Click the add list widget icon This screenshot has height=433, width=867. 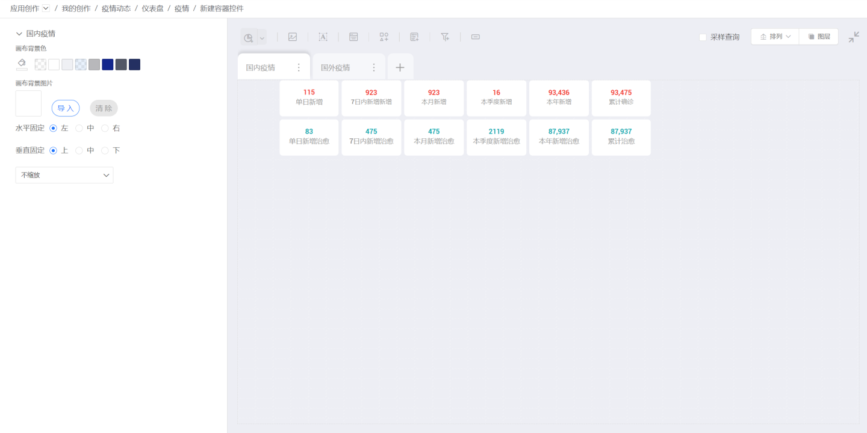pos(414,37)
